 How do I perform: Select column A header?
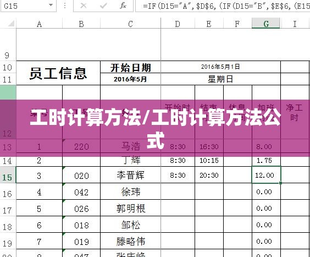point(39,24)
